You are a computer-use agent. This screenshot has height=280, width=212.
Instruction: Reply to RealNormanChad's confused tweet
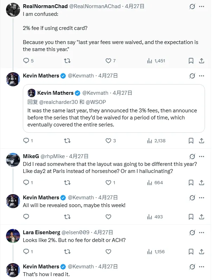26,61
